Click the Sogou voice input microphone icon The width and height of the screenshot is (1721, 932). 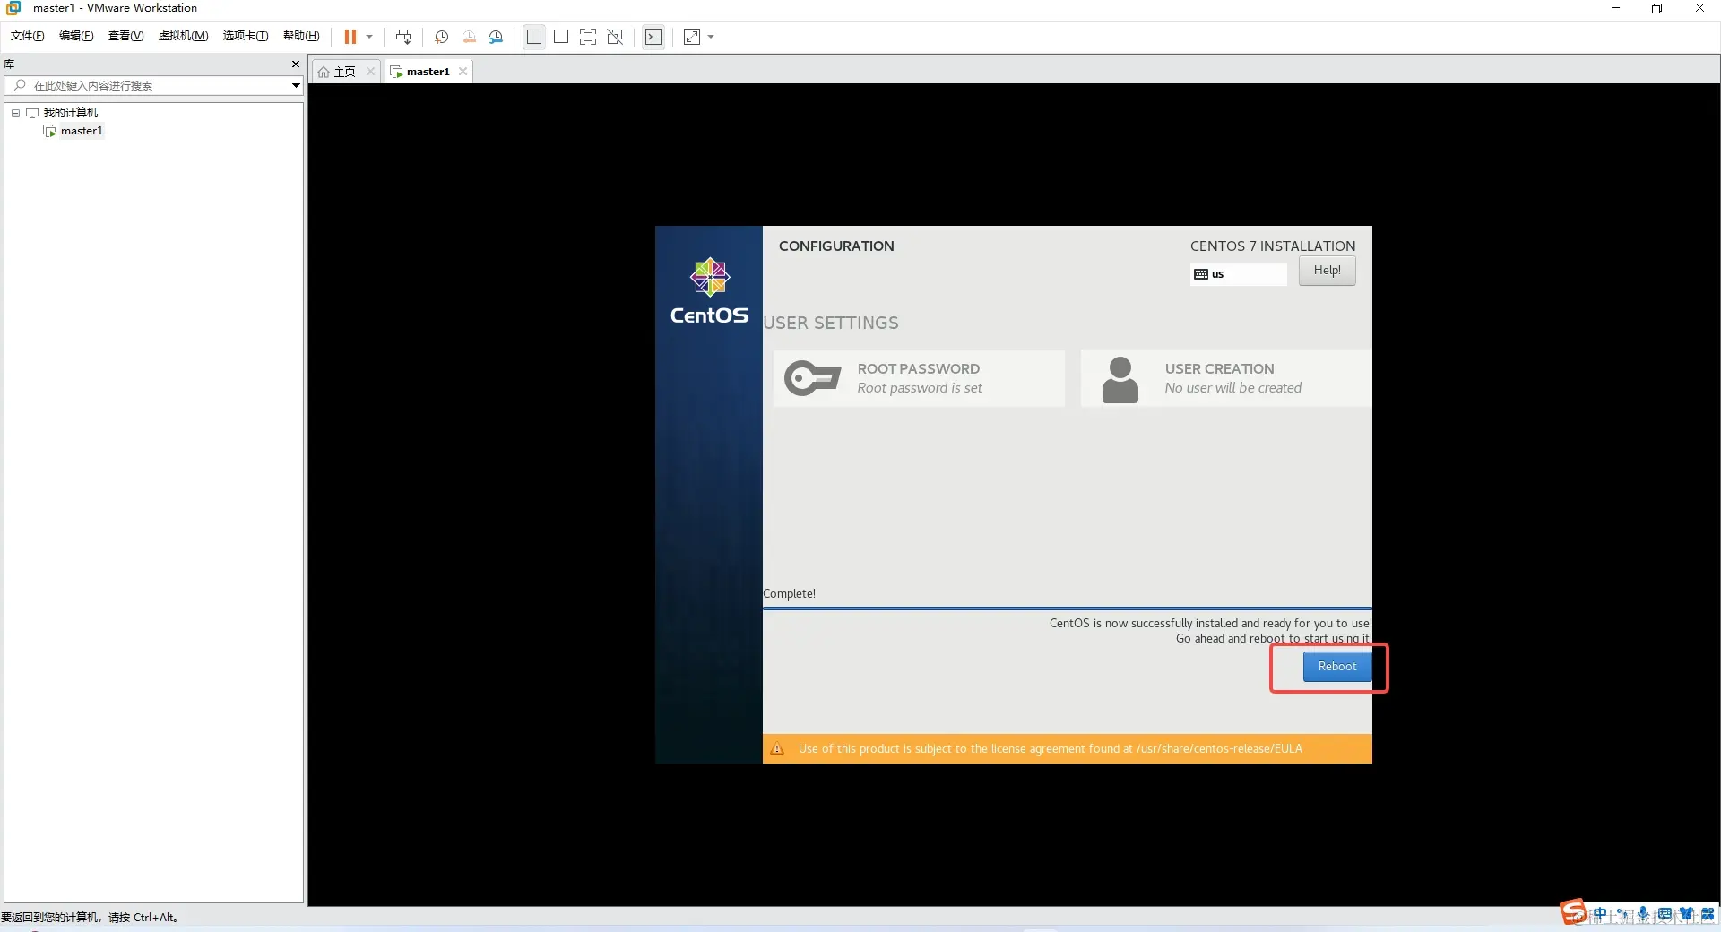click(x=1643, y=915)
